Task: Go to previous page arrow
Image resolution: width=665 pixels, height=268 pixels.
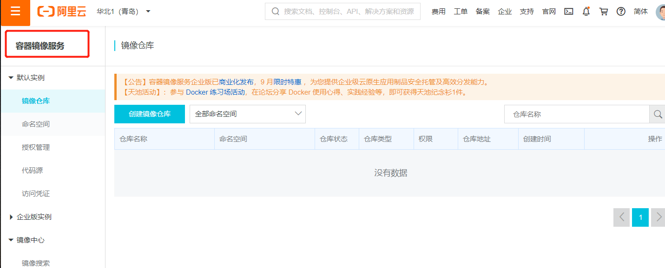Action: [621, 217]
